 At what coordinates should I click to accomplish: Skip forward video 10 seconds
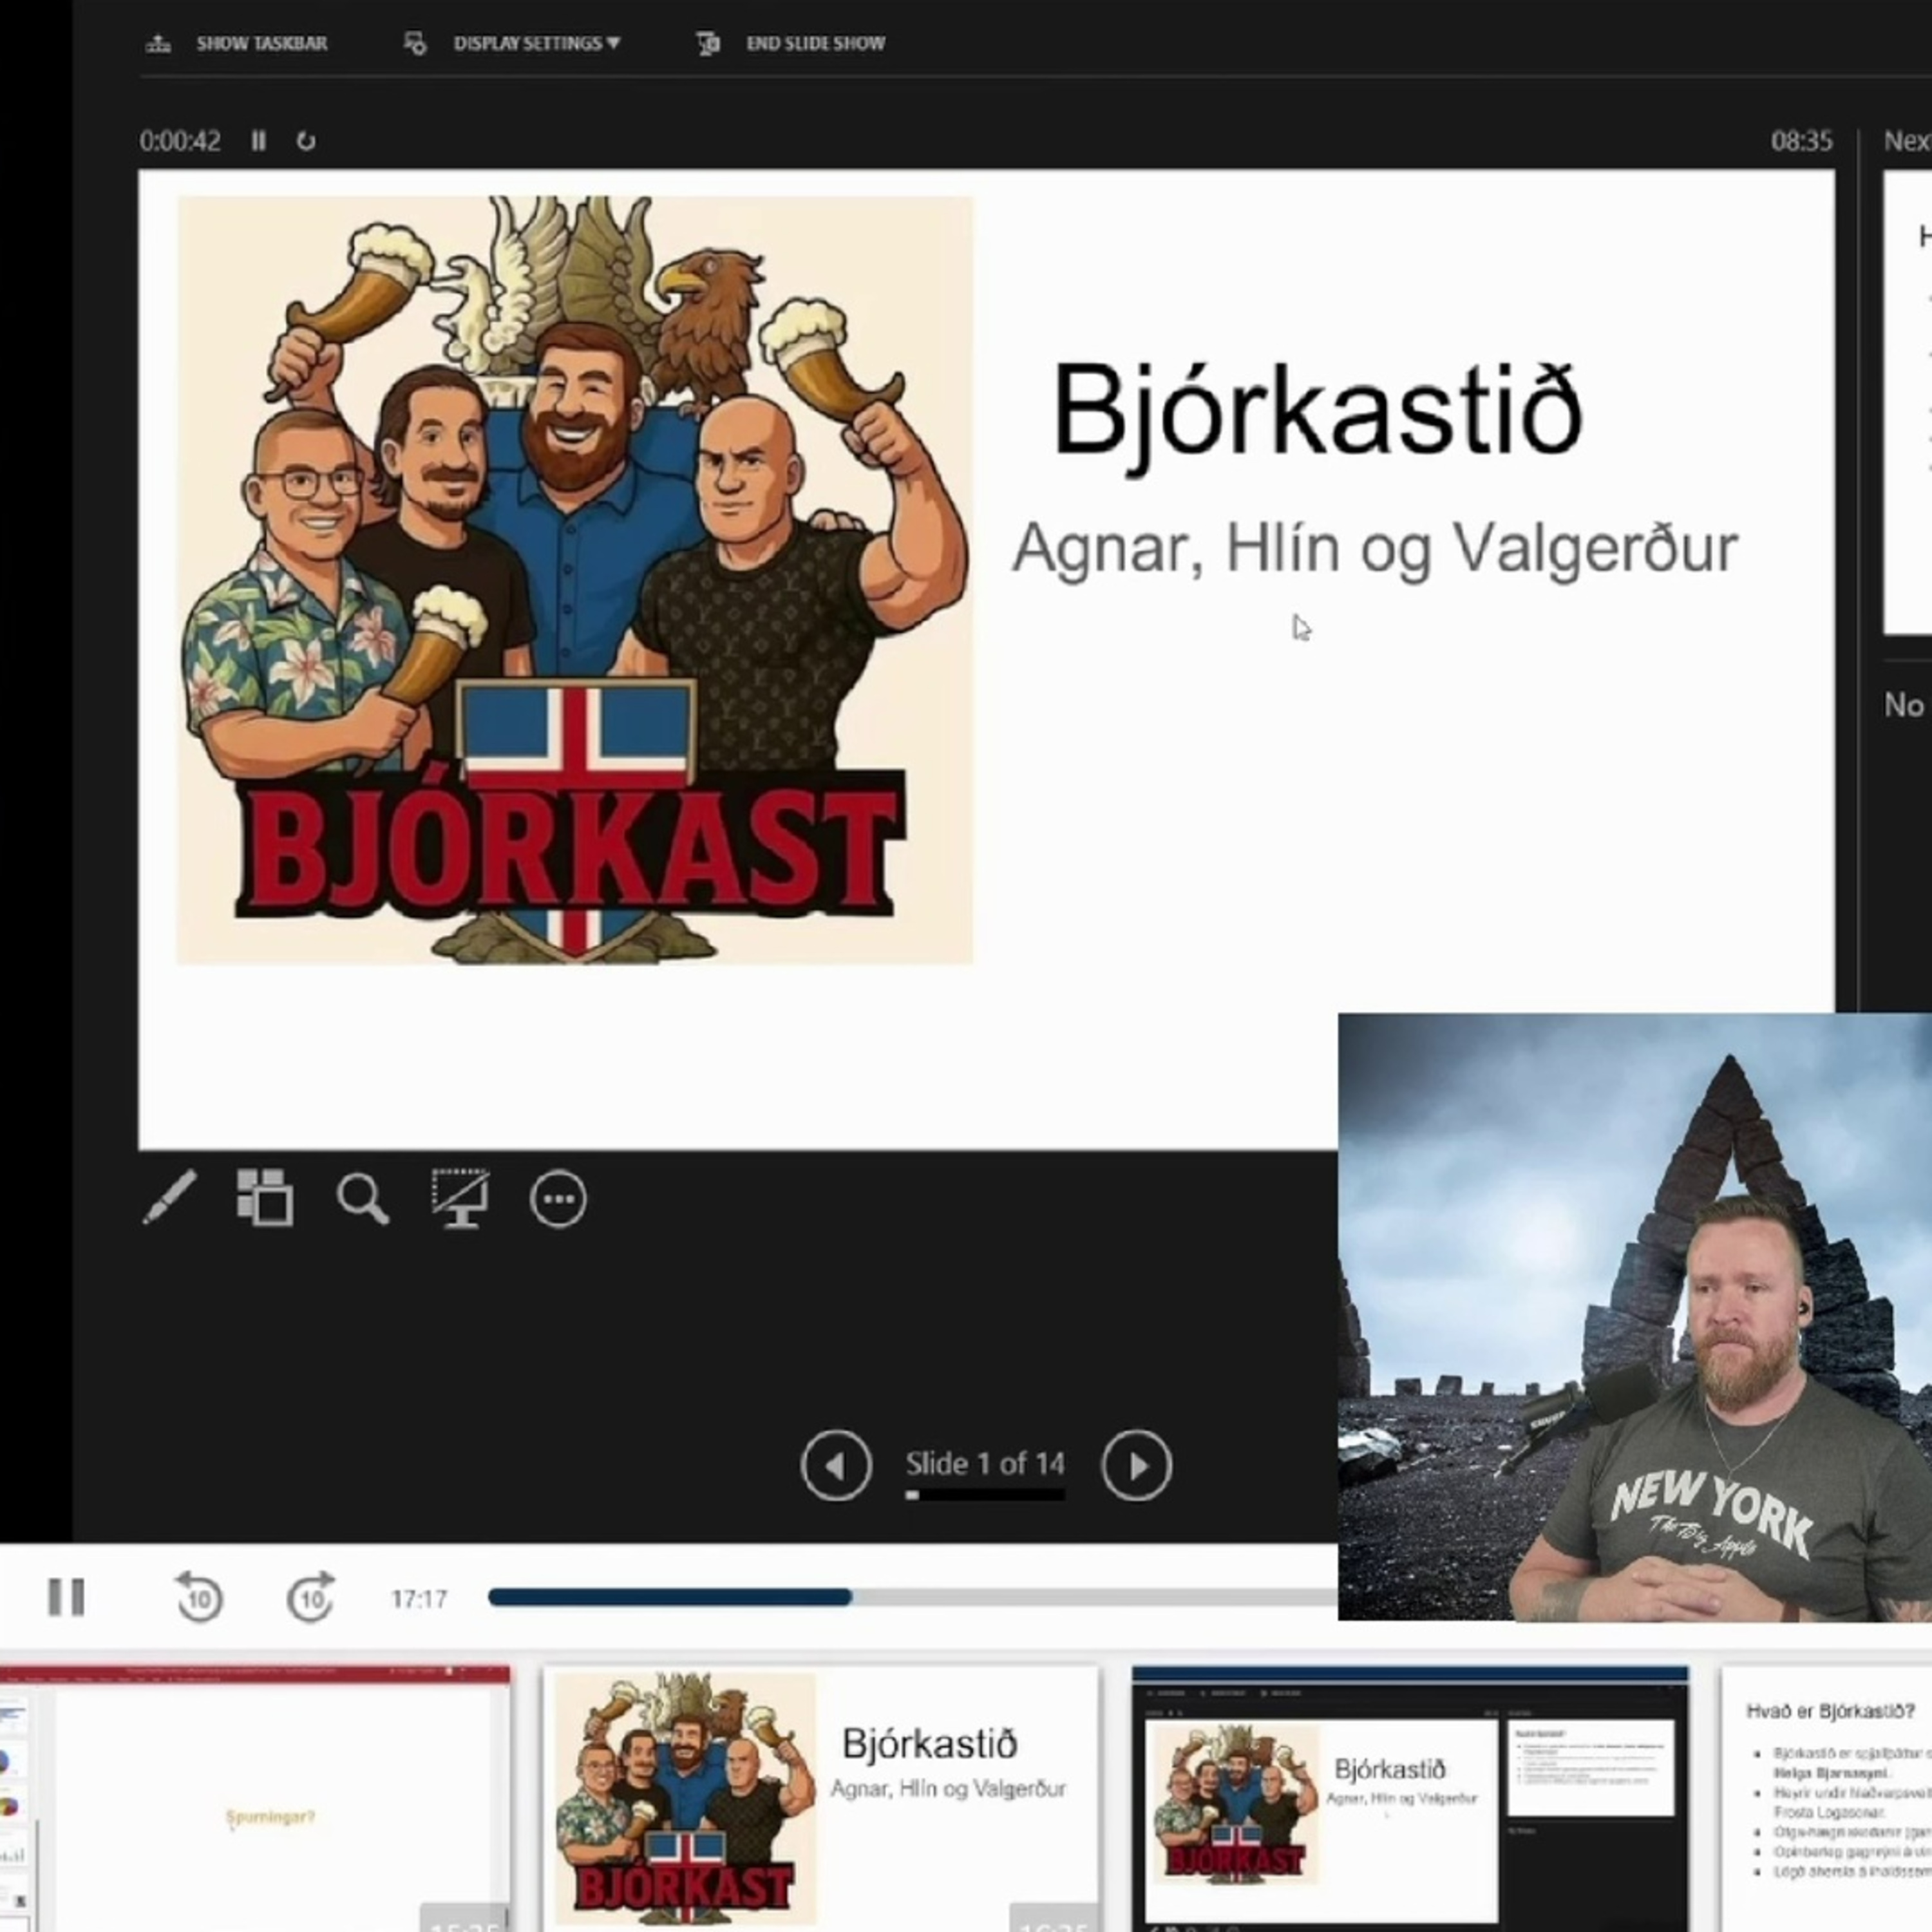click(311, 1597)
